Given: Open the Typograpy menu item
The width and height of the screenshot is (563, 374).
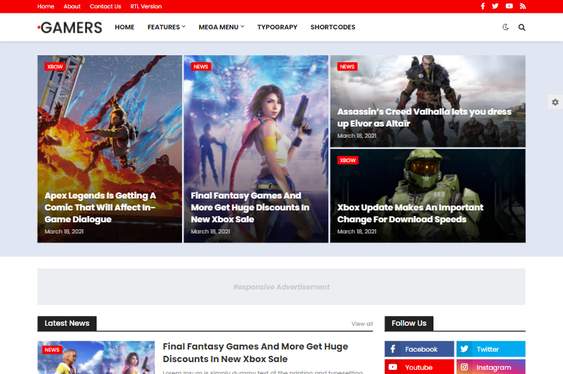Looking at the screenshot, I should point(277,27).
